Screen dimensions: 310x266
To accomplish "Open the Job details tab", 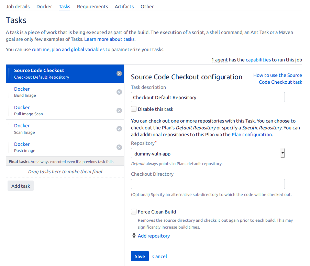I will [x=18, y=6].
